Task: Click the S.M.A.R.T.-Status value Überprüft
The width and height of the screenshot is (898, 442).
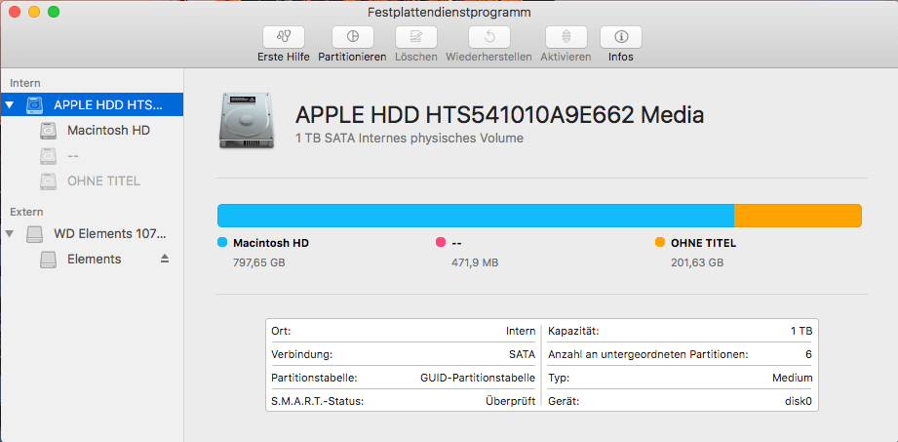Action: coord(510,401)
